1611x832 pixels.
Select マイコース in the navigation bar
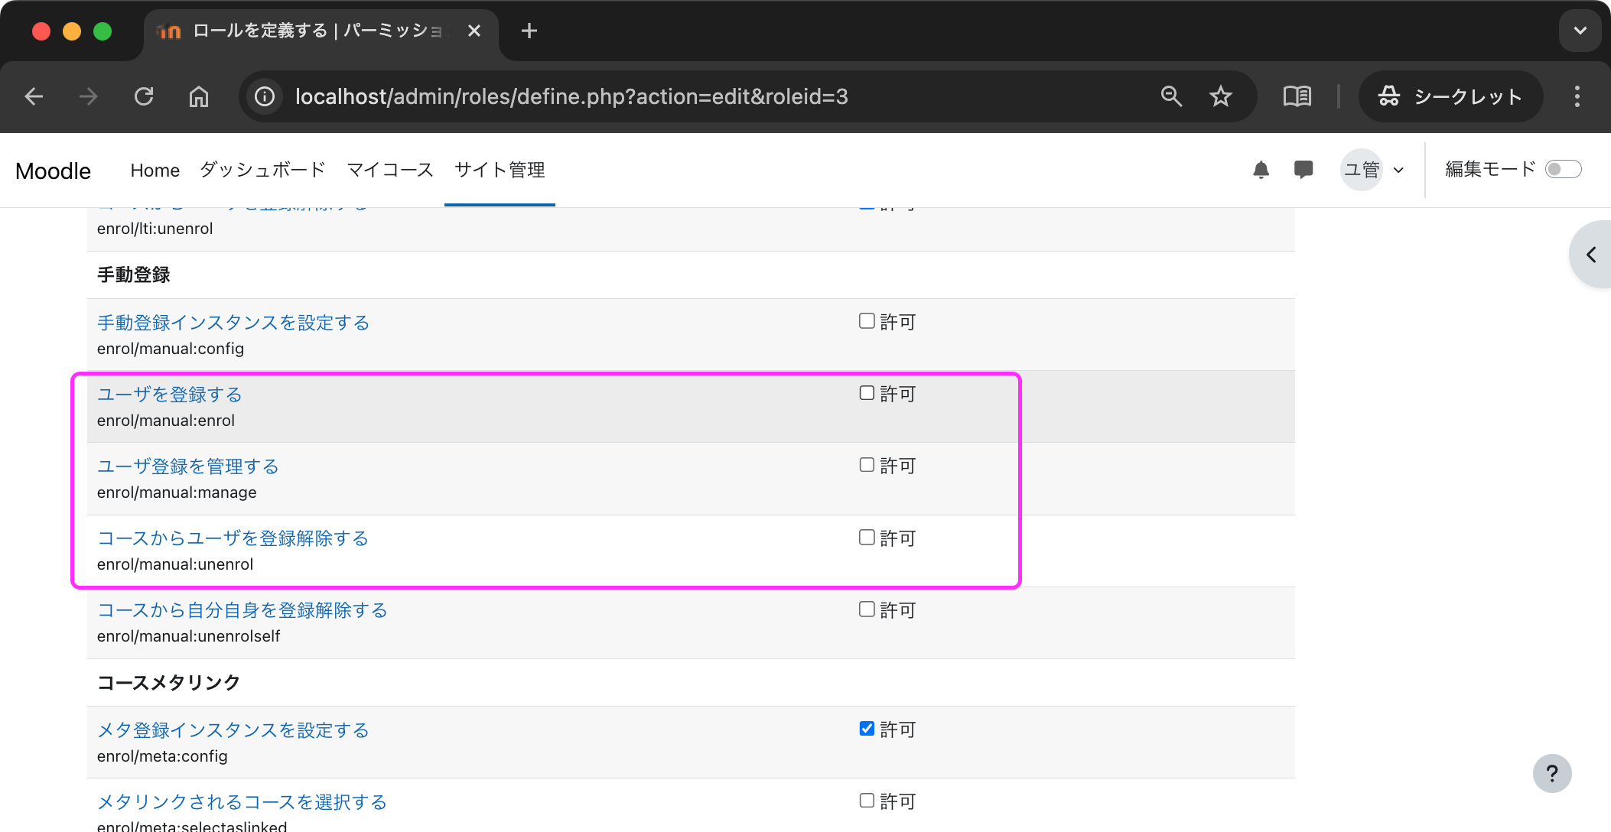coord(389,170)
